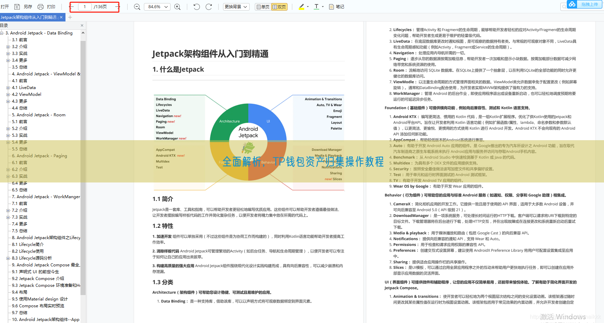Go to next page arrow
The height and width of the screenshot is (323, 604).
click(x=117, y=6)
